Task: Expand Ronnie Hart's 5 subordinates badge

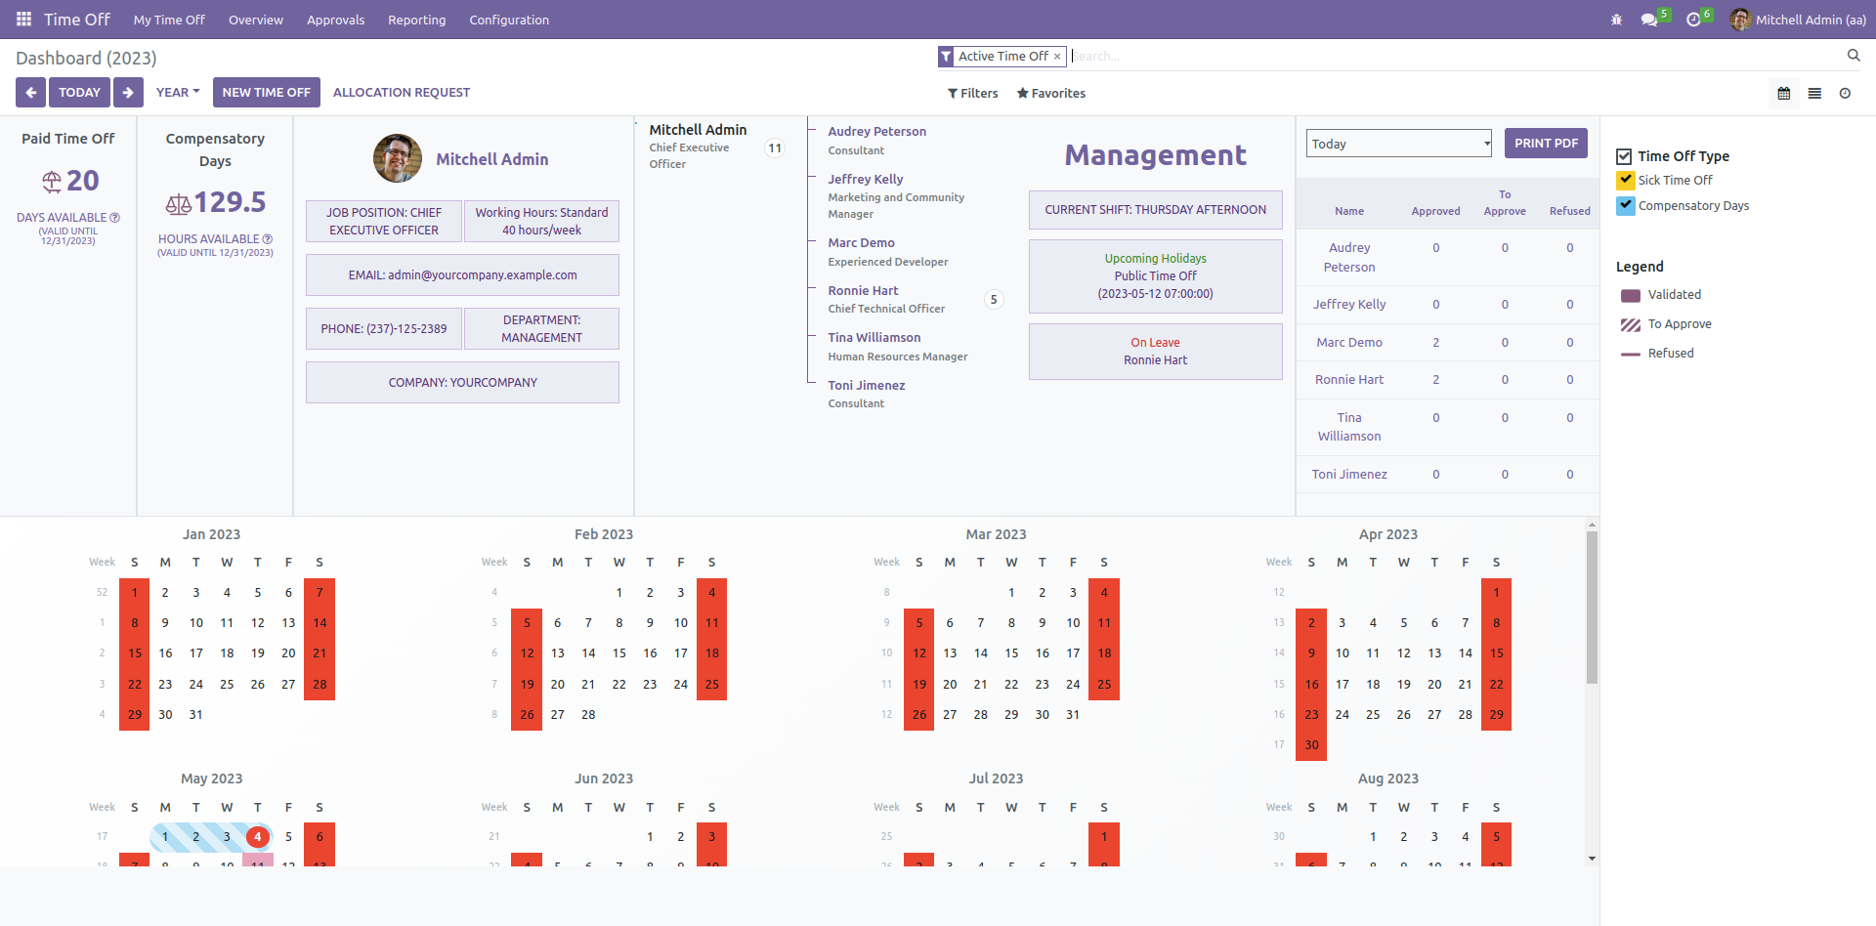Action: 994,300
